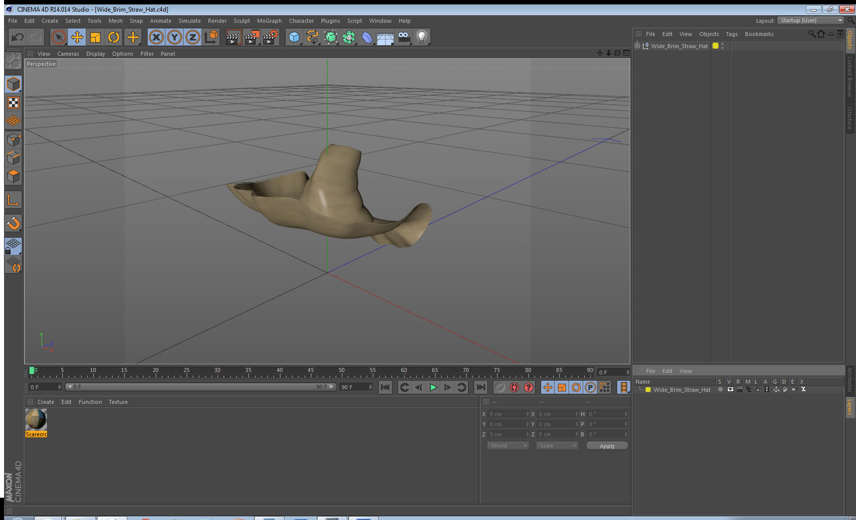Open the Tags menu in Object Manager
Viewport: 856px width, 520px height.
(732, 34)
